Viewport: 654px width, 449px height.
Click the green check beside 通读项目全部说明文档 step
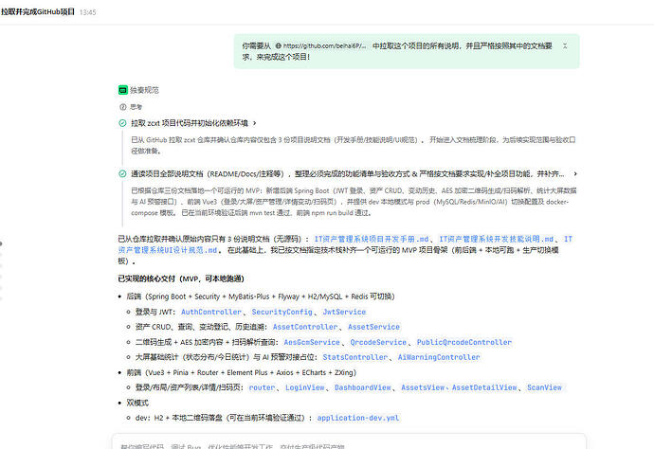coord(122,174)
